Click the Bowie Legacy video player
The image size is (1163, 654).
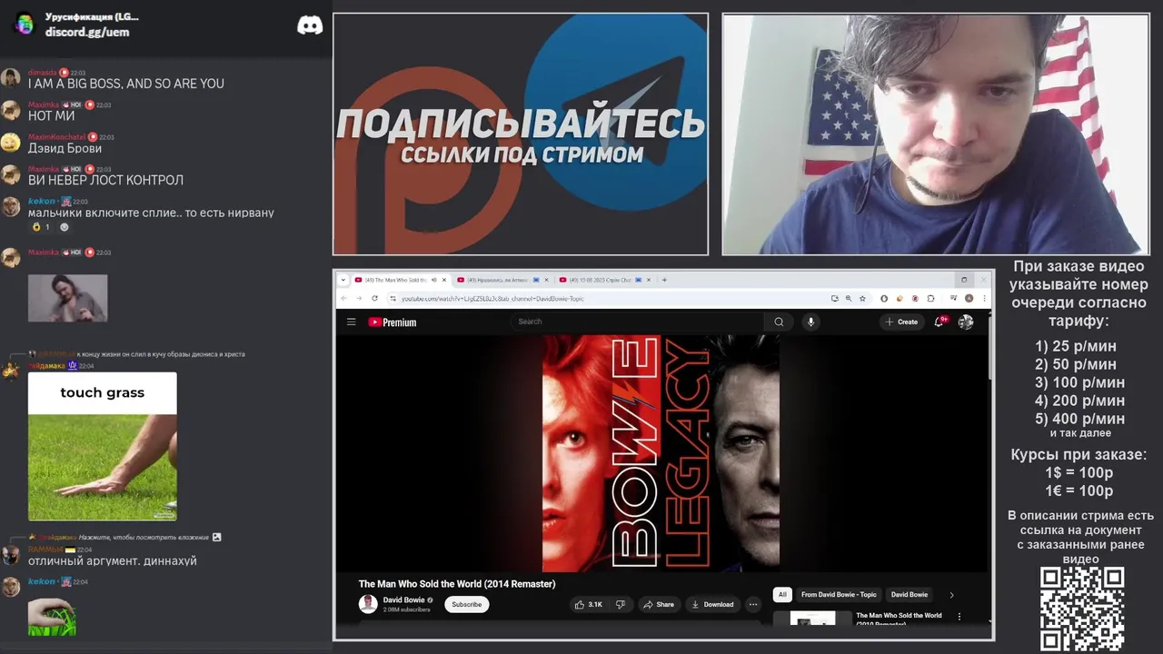point(661,453)
